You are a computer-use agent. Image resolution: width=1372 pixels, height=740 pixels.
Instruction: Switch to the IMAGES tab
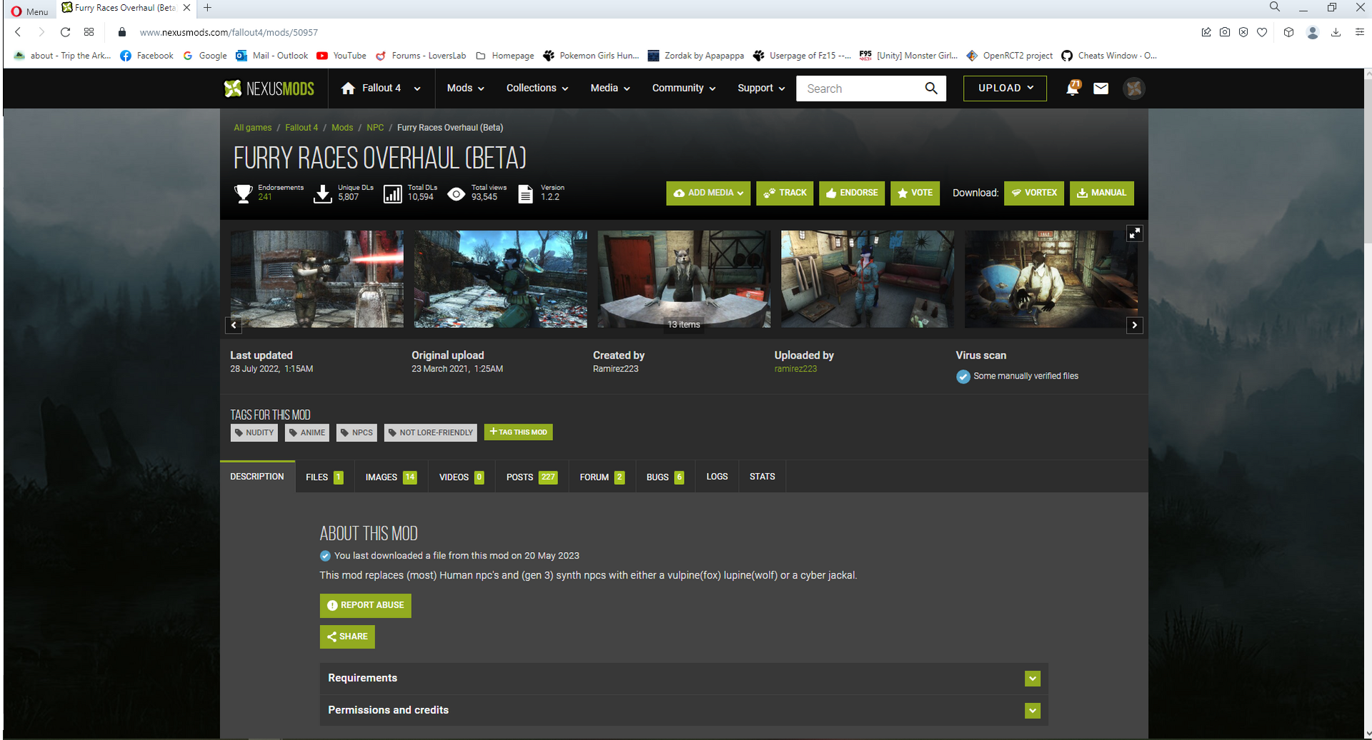(391, 477)
